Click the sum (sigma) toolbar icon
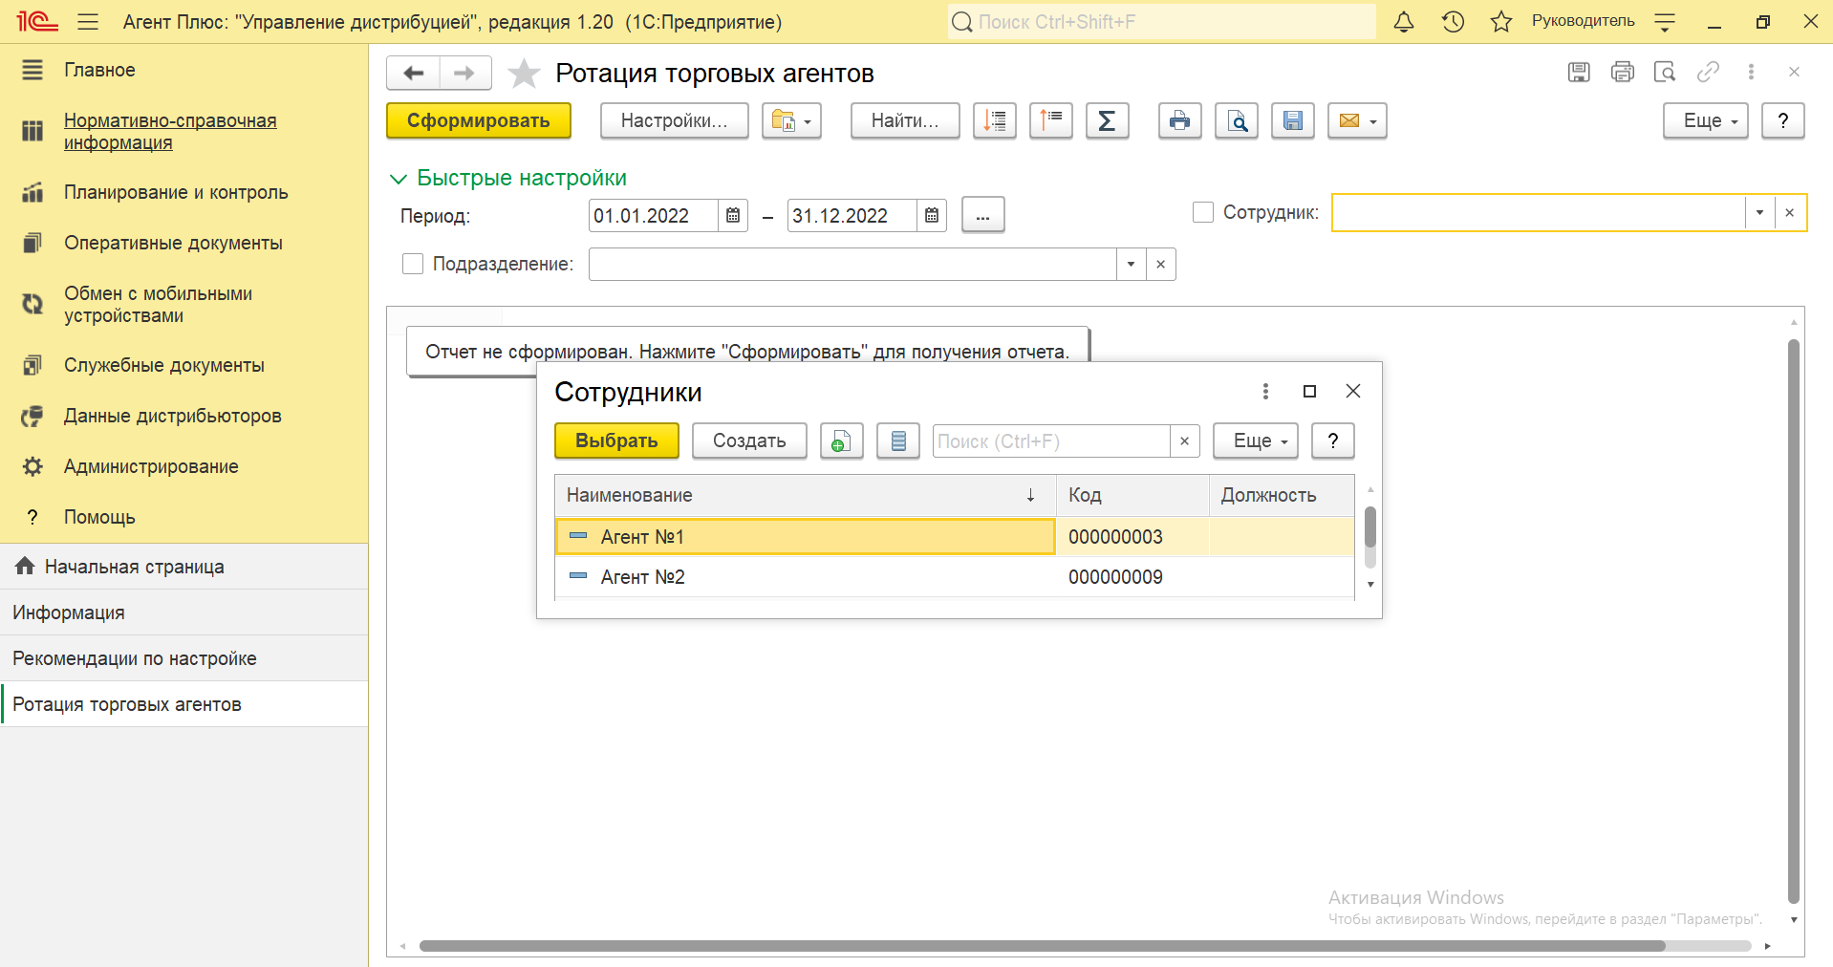Screen dimensions: 1833x967 [1108, 120]
